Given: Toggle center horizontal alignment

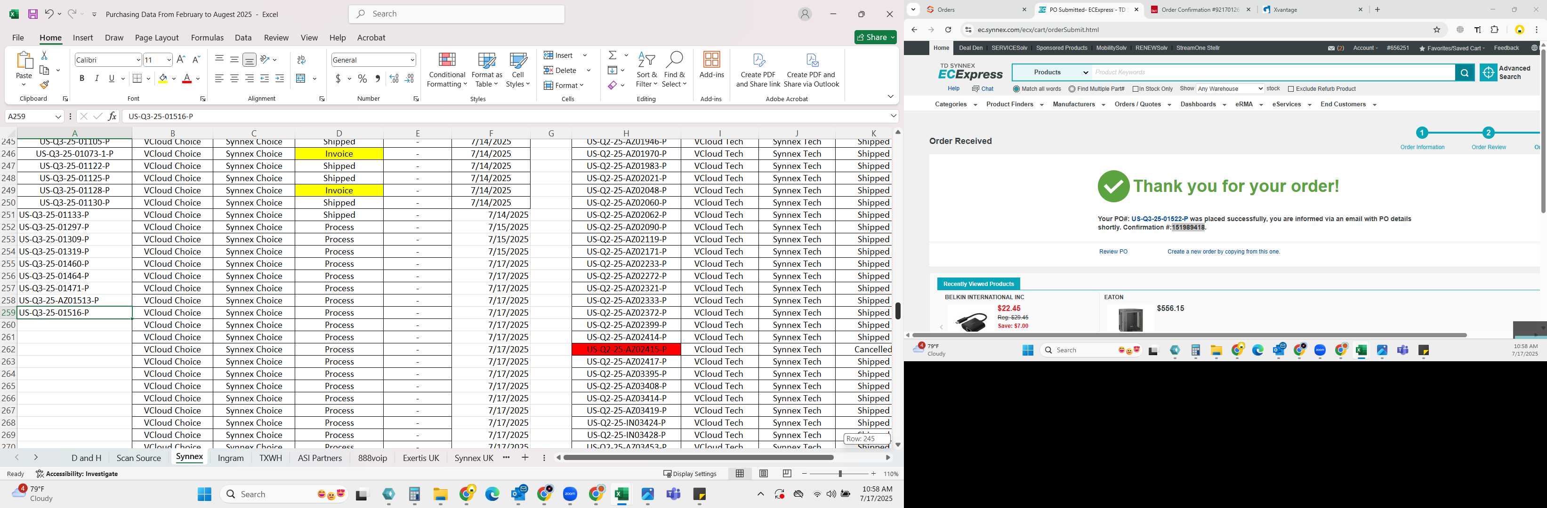Looking at the screenshot, I should tap(234, 79).
